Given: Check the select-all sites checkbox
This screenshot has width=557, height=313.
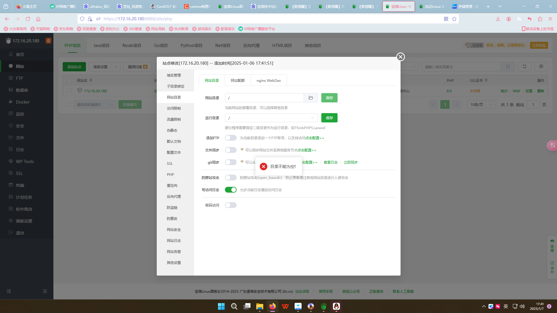Looking at the screenshot, I should (x=69, y=80).
